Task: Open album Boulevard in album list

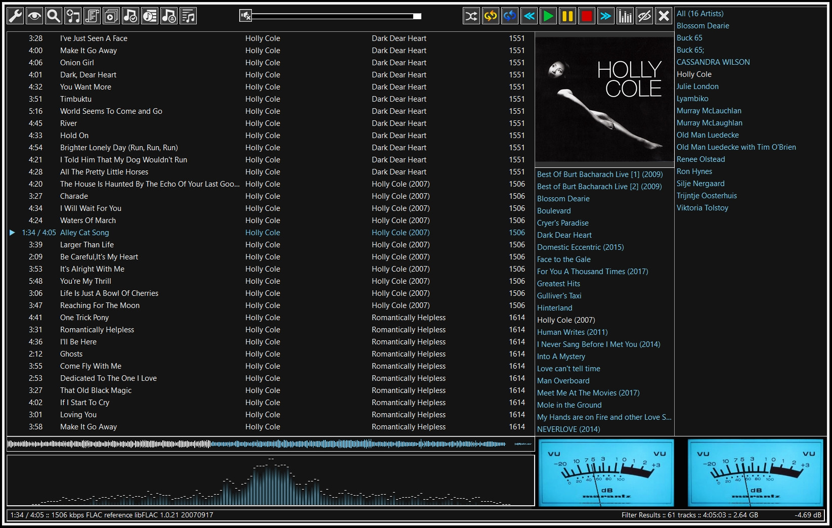Action: (554, 211)
